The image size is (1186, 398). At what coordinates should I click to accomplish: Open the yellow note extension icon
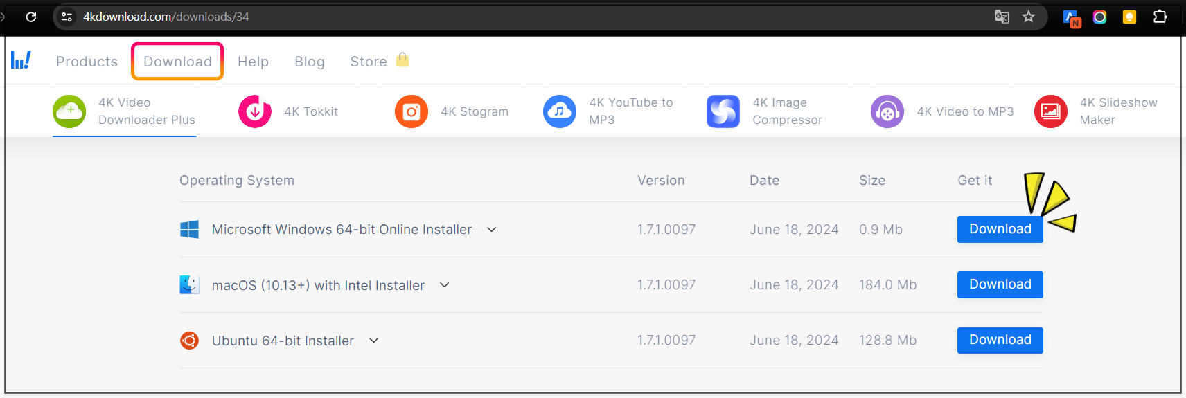(x=1129, y=17)
